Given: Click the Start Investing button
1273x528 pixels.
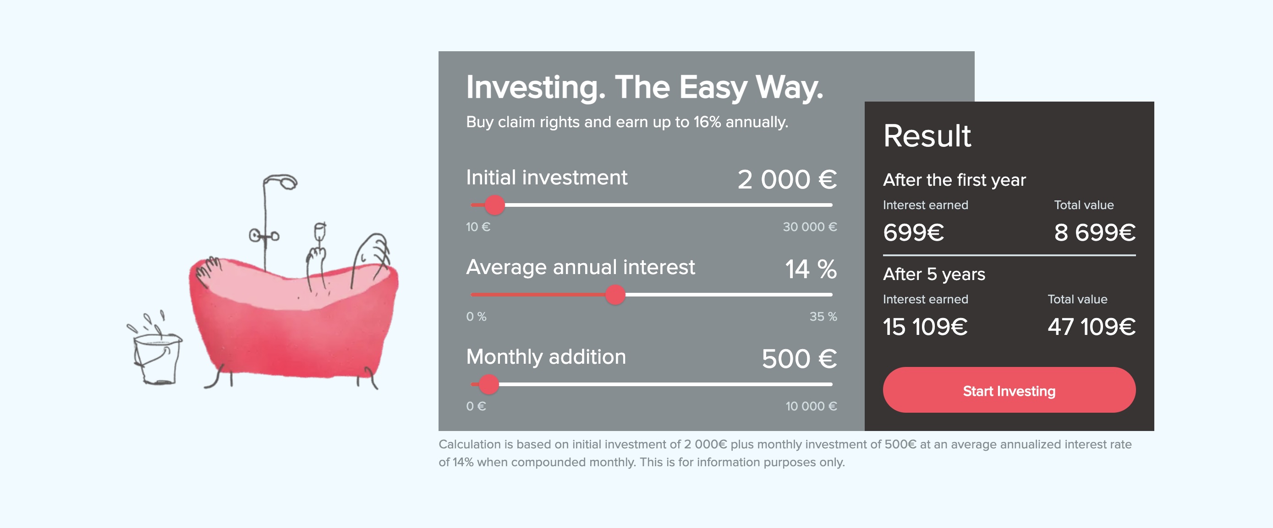Looking at the screenshot, I should 1009,390.
